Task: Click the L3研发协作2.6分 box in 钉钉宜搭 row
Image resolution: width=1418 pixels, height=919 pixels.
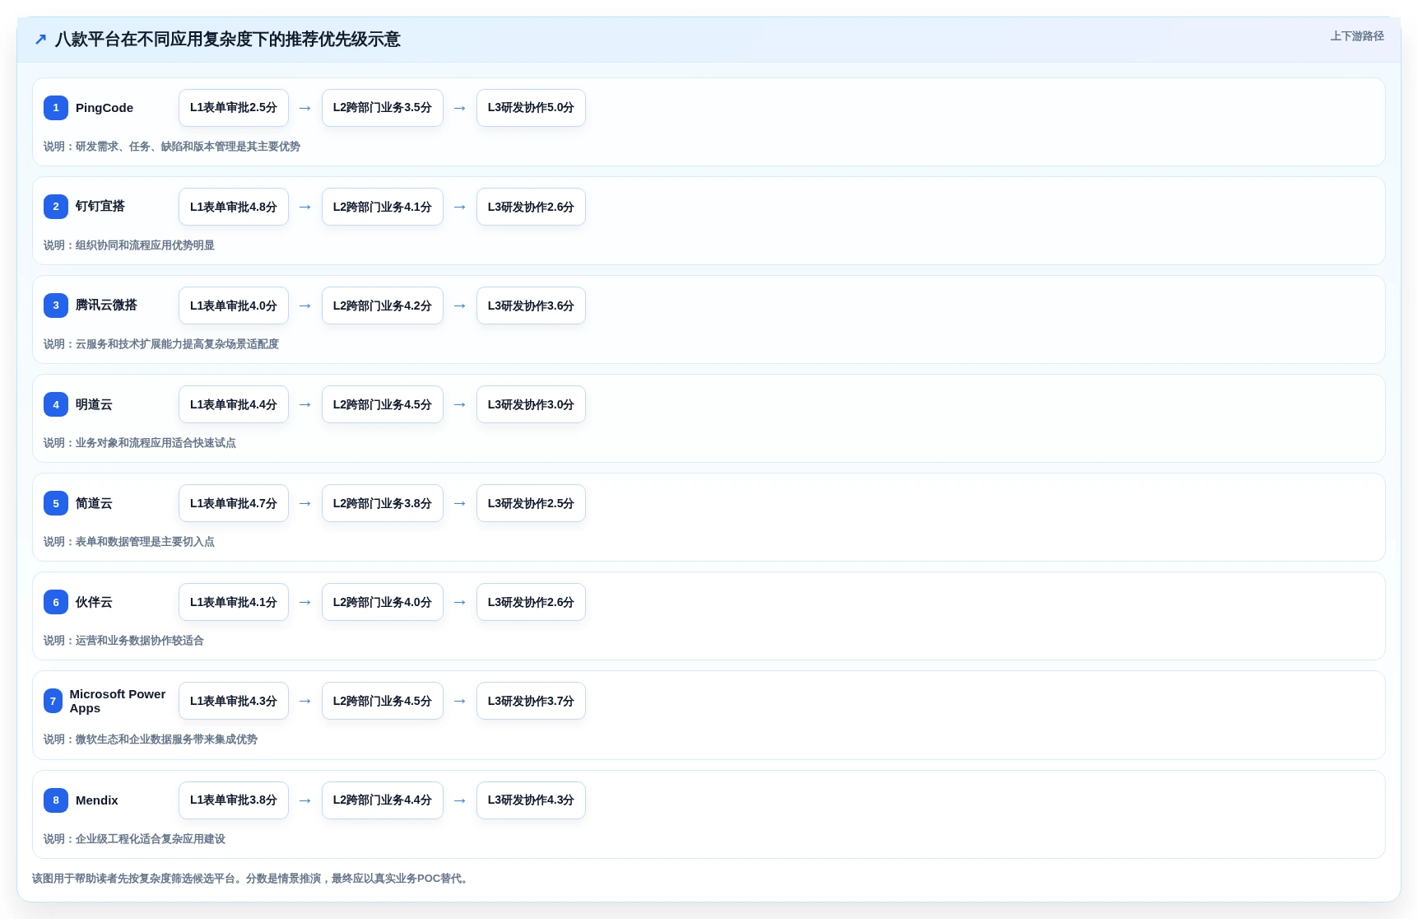Action: coord(531,207)
